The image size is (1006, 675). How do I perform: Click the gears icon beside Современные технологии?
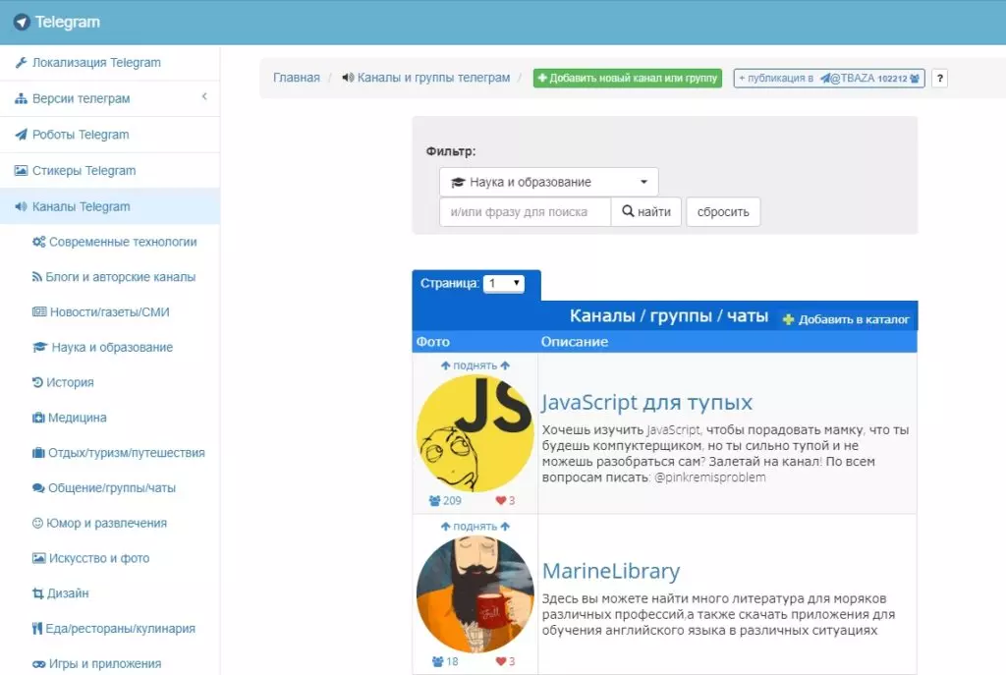click(x=38, y=242)
